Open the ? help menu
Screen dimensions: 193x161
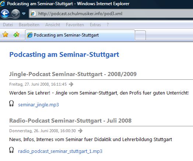tap(108, 25)
